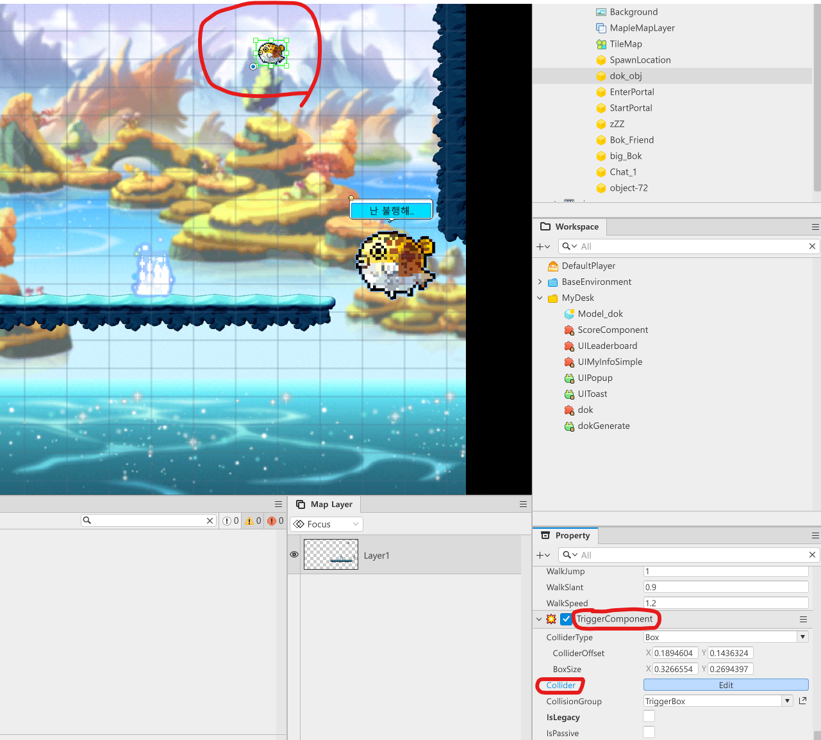Click the TileMap icon in hierarchy

click(601, 44)
